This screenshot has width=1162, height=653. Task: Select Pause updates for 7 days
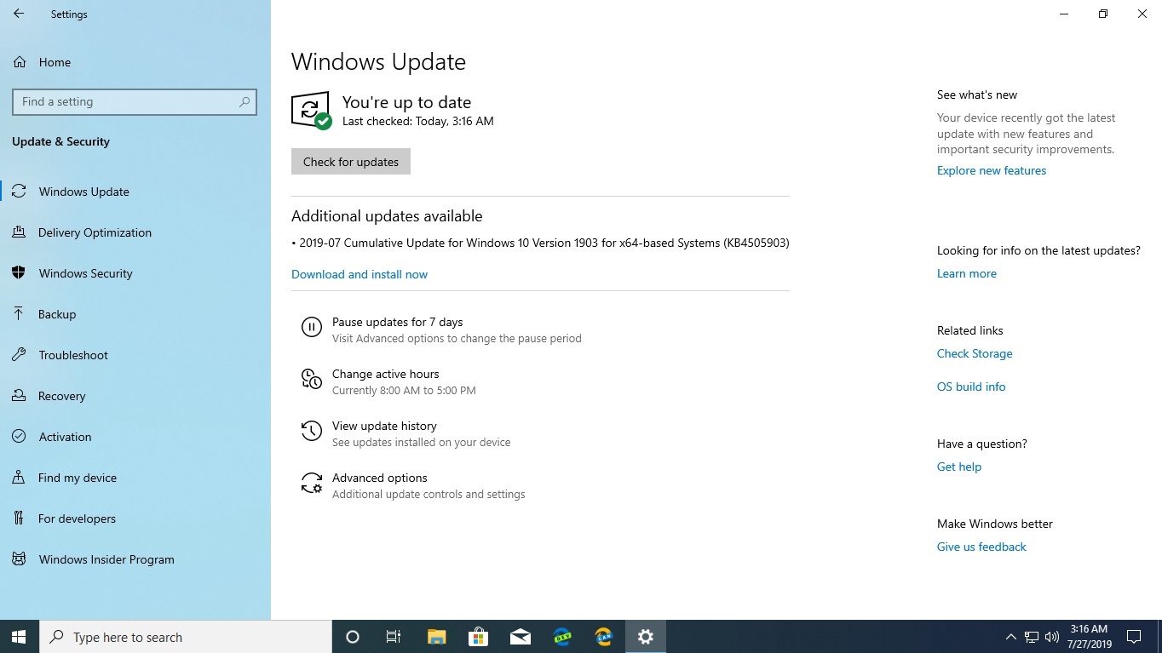tap(397, 322)
